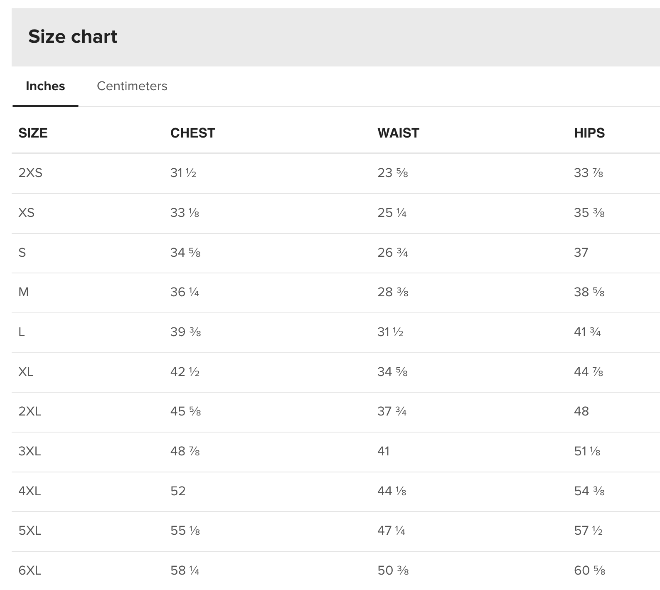Click the CHEST column header
Screen dimensions: 660x590
(193, 133)
